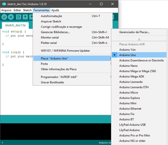168x145 pixels.
Task: Select Arduino Mega ADK board
Action: coord(139,77)
